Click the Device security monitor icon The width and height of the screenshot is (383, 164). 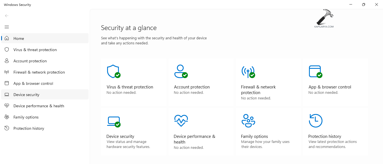113,120
